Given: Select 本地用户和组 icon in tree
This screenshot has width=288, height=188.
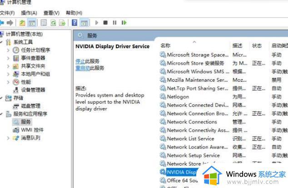Looking at the screenshot, I should click(x=16, y=74).
